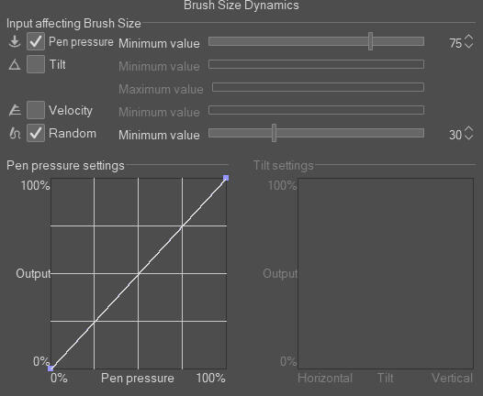Click the pen pressure down-arrow icon
Screen dimensions: 483x396
tap(15, 41)
